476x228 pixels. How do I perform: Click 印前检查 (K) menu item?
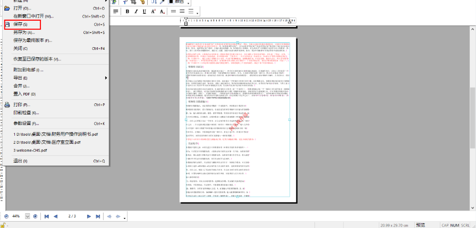pos(56,113)
